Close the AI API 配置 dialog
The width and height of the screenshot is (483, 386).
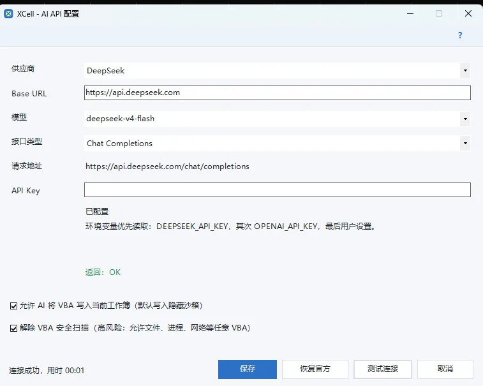[468, 13]
